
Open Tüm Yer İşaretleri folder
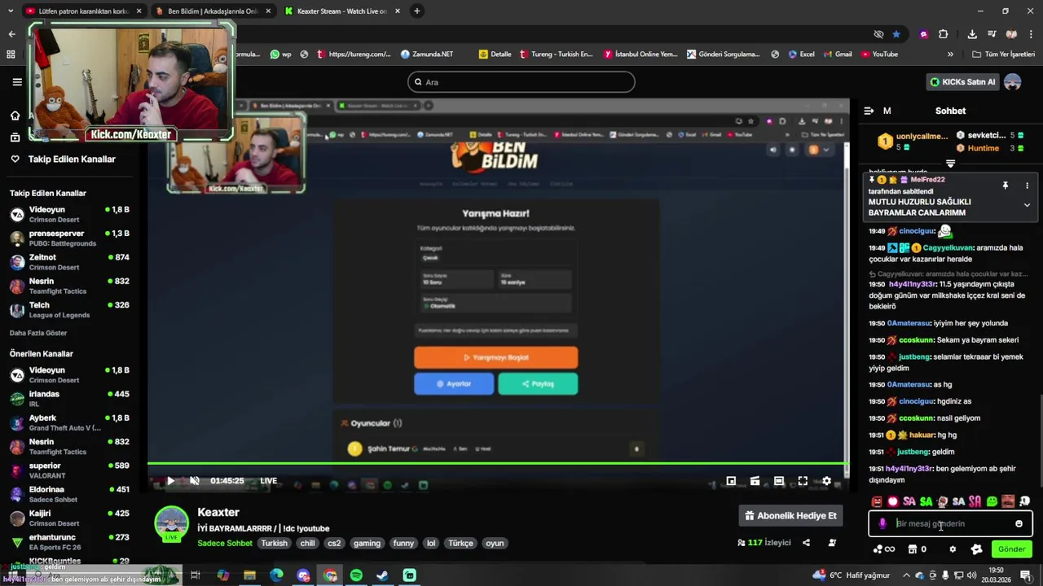(1003, 55)
